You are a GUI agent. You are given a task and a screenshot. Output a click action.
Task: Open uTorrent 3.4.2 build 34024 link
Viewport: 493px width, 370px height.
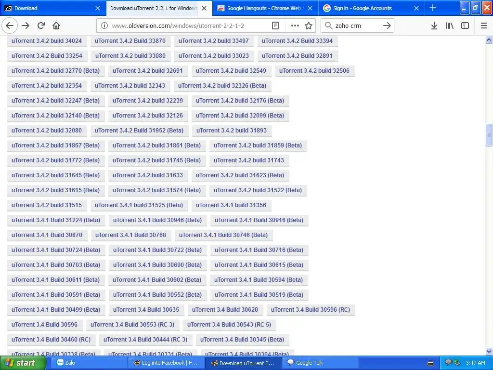(47, 41)
